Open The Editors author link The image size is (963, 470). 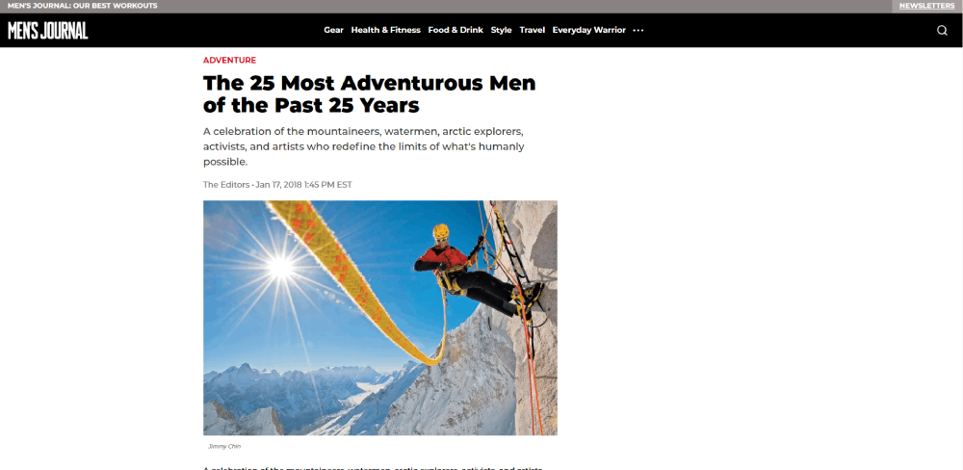coord(226,184)
